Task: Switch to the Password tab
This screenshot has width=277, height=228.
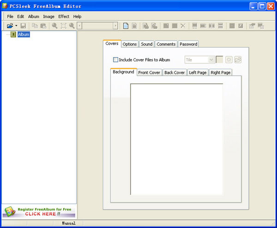Action: click(188, 44)
